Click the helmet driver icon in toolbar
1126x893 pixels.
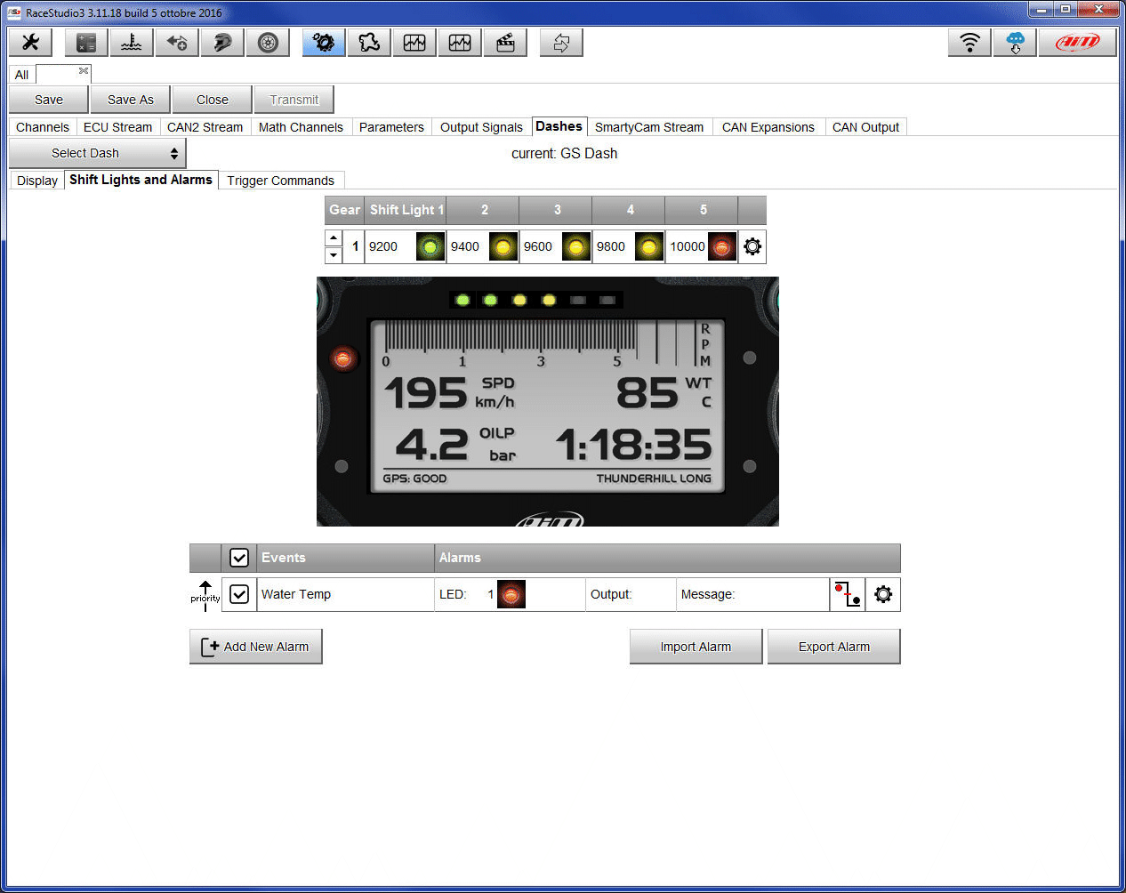pyautogui.click(x=222, y=43)
